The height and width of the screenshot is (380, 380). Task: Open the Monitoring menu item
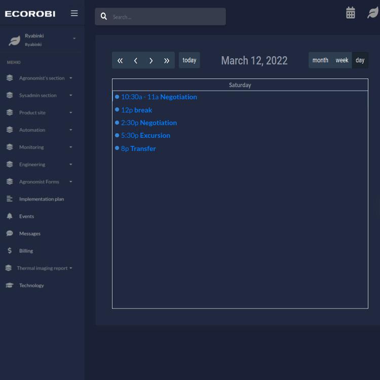[31, 147]
